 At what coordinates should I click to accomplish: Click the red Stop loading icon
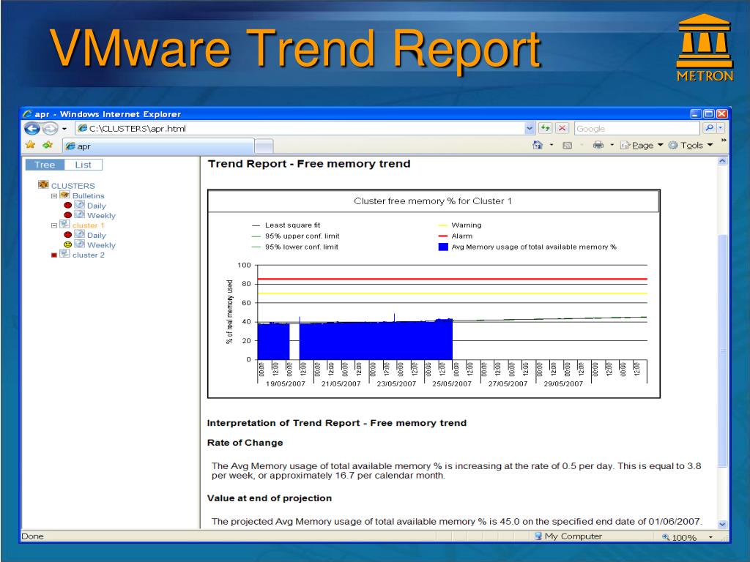point(562,128)
